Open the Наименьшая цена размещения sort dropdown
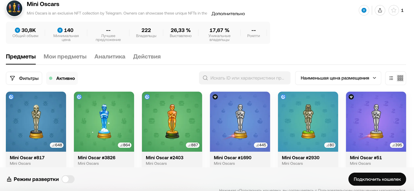 point(338,78)
